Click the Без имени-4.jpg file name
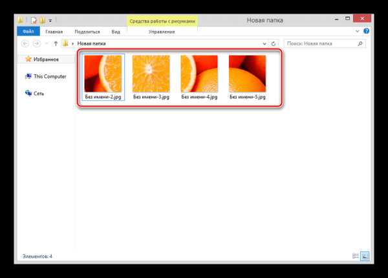 pyautogui.click(x=199, y=97)
